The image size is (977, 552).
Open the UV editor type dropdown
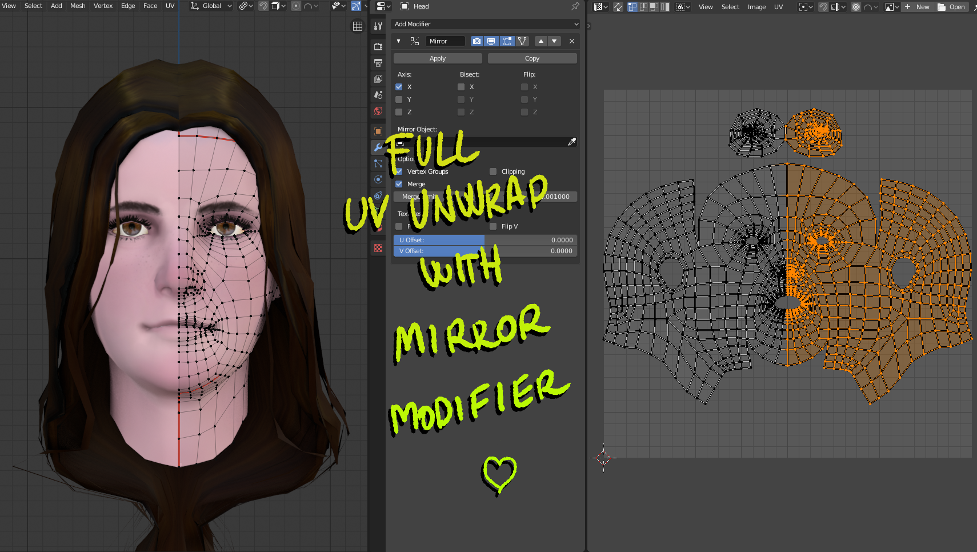600,7
